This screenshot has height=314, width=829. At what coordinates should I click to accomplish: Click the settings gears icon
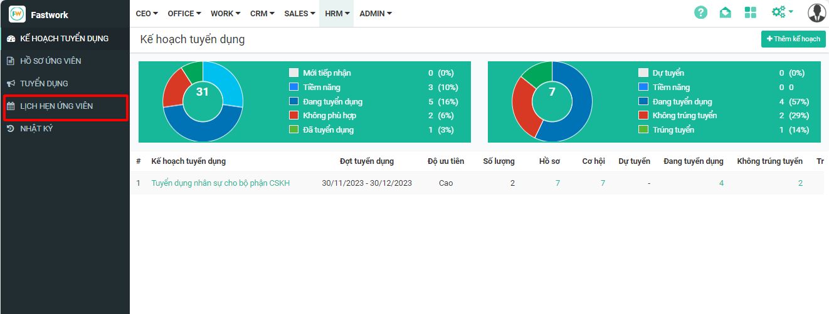pos(779,13)
